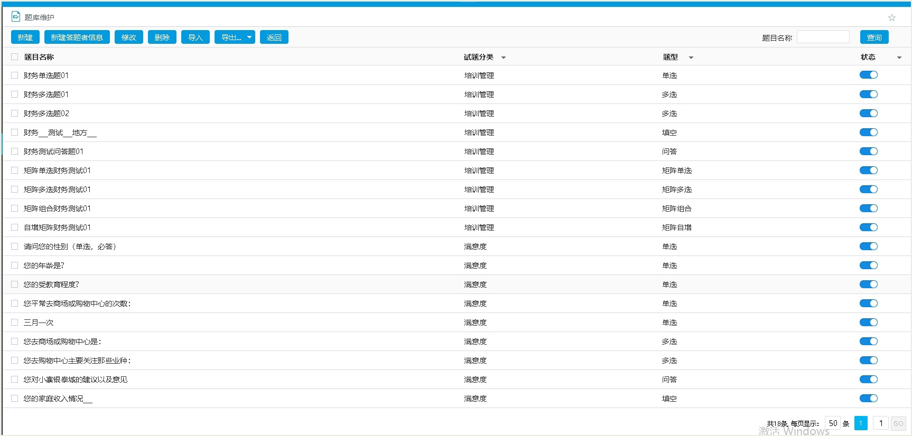The image size is (912, 436).
Task: Check the box beside 财务多选题02
Action: [15, 113]
